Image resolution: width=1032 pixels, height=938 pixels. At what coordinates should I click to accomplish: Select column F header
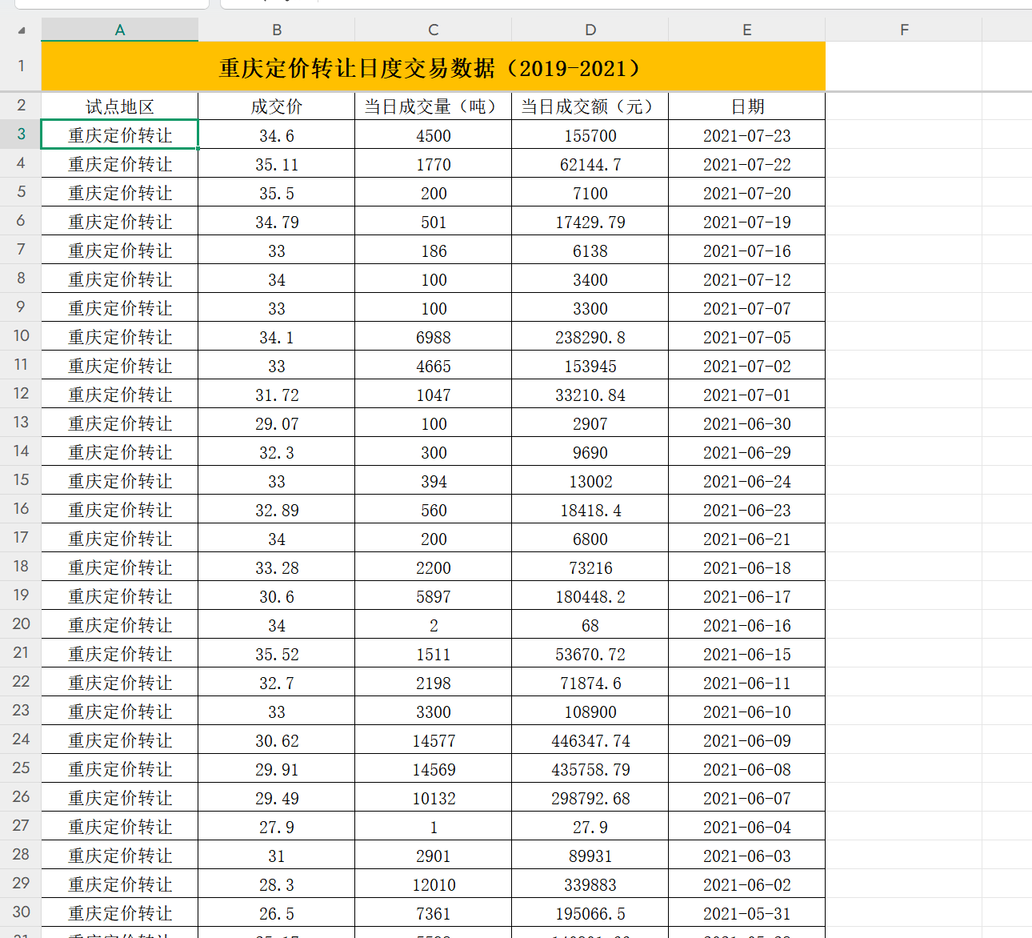pos(904,30)
